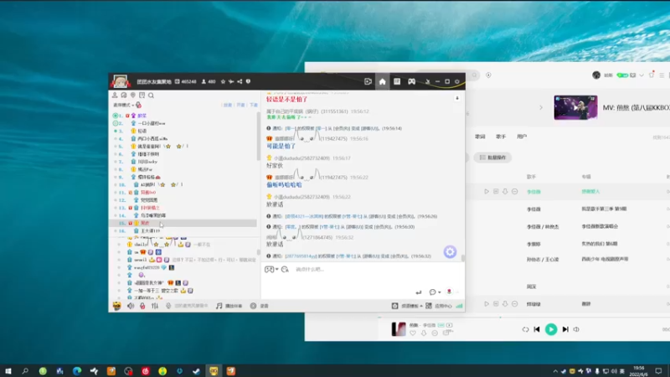Click the translate icon beside chat input

coord(285,269)
